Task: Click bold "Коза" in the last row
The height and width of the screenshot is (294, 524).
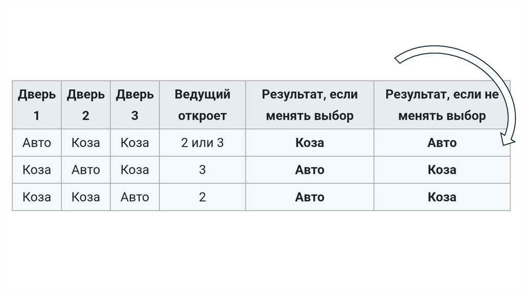Action: pos(442,197)
